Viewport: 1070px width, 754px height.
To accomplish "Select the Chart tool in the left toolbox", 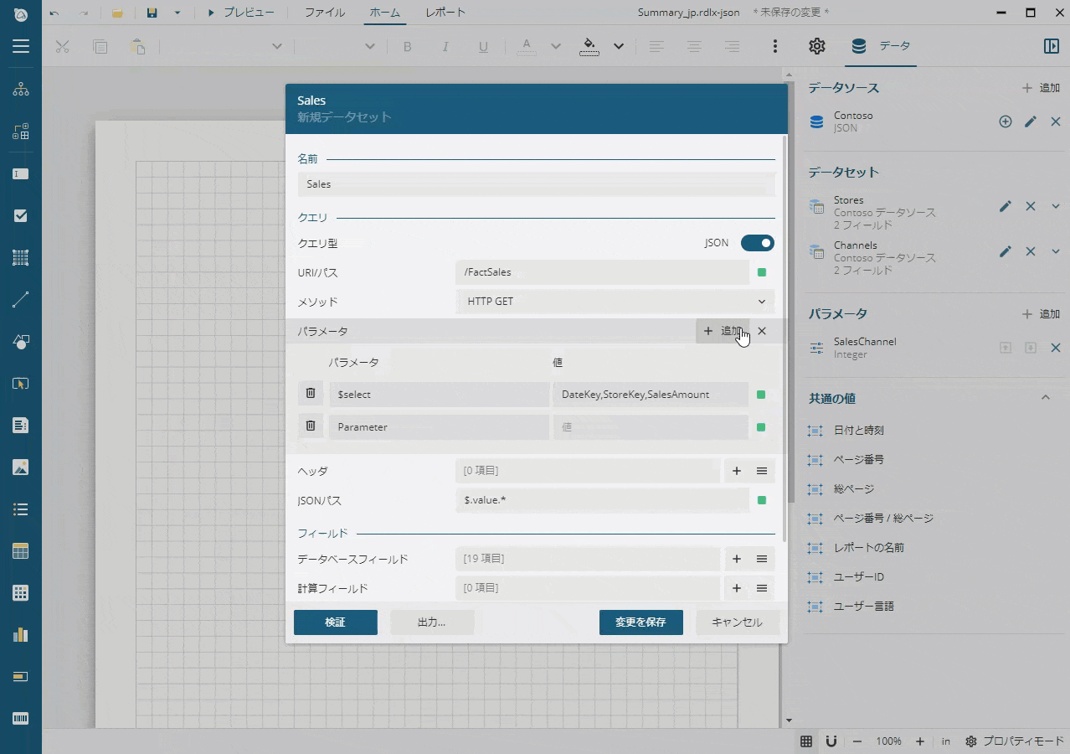I will 20,634.
